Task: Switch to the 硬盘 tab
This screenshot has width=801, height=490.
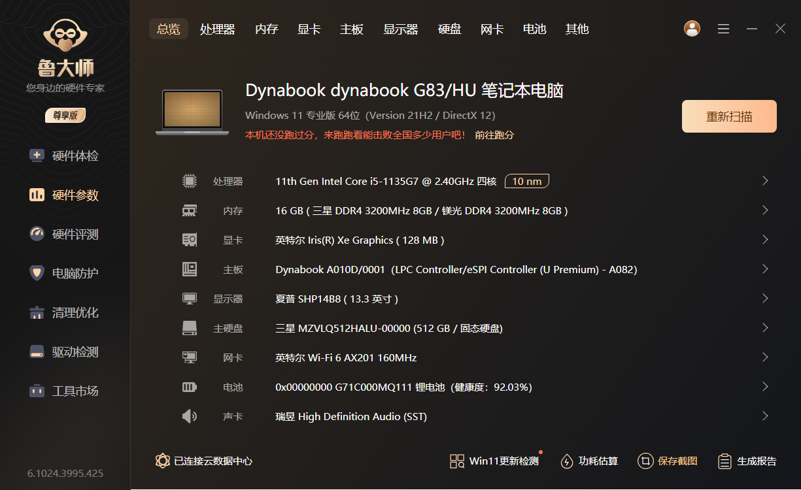Action: pyautogui.click(x=450, y=29)
